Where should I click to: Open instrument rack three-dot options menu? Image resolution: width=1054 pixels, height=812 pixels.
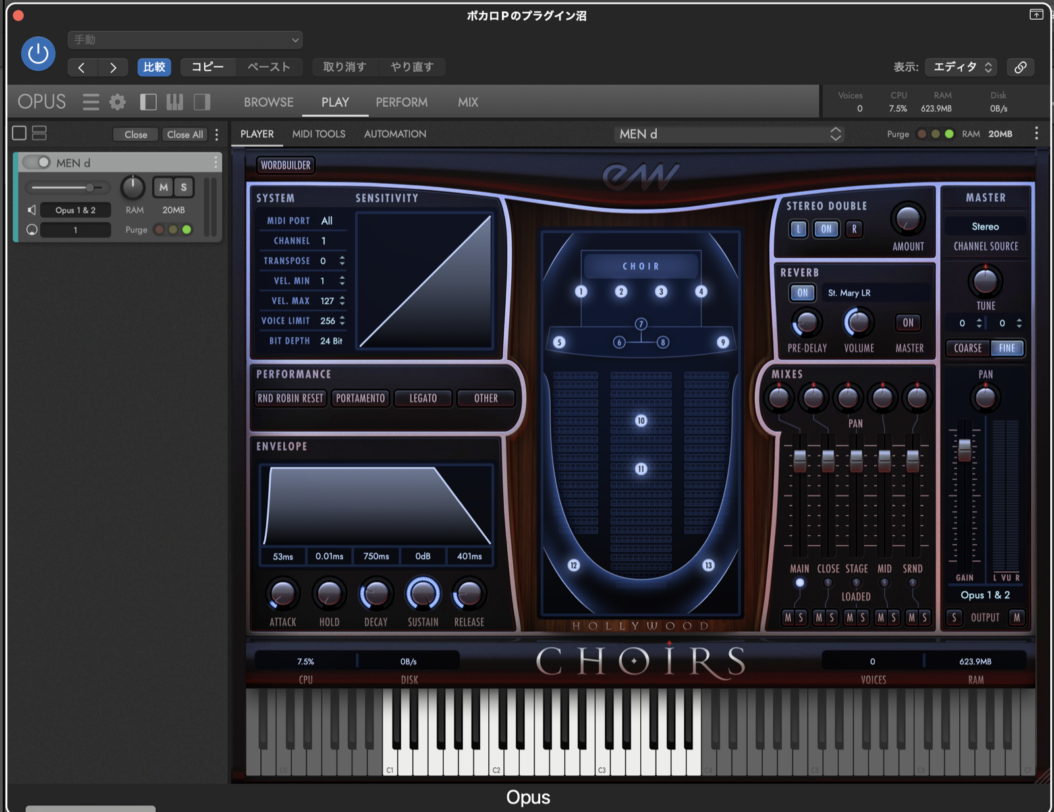click(217, 134)
